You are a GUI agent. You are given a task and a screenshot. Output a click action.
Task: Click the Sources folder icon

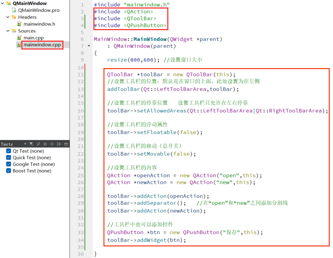pos(14,31)
